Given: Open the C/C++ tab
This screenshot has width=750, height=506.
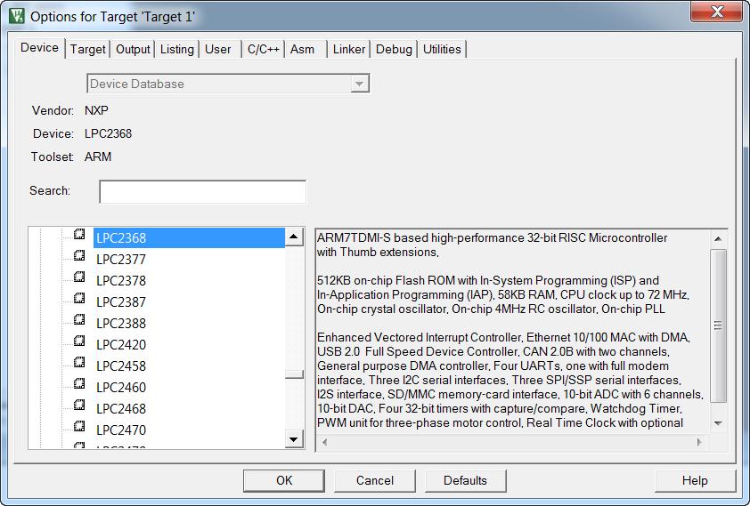Looking at the screenshot, I should pyautogui.click(x=263, y=49).
